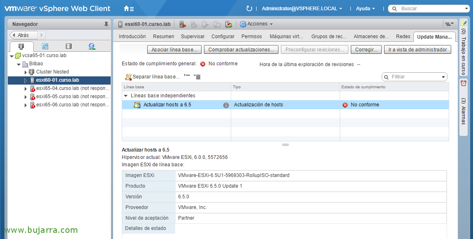Open the Administrator@VSPHERE.LOCAL user dropdown
This screenshot has height=239, width=473.
point(302,9)
